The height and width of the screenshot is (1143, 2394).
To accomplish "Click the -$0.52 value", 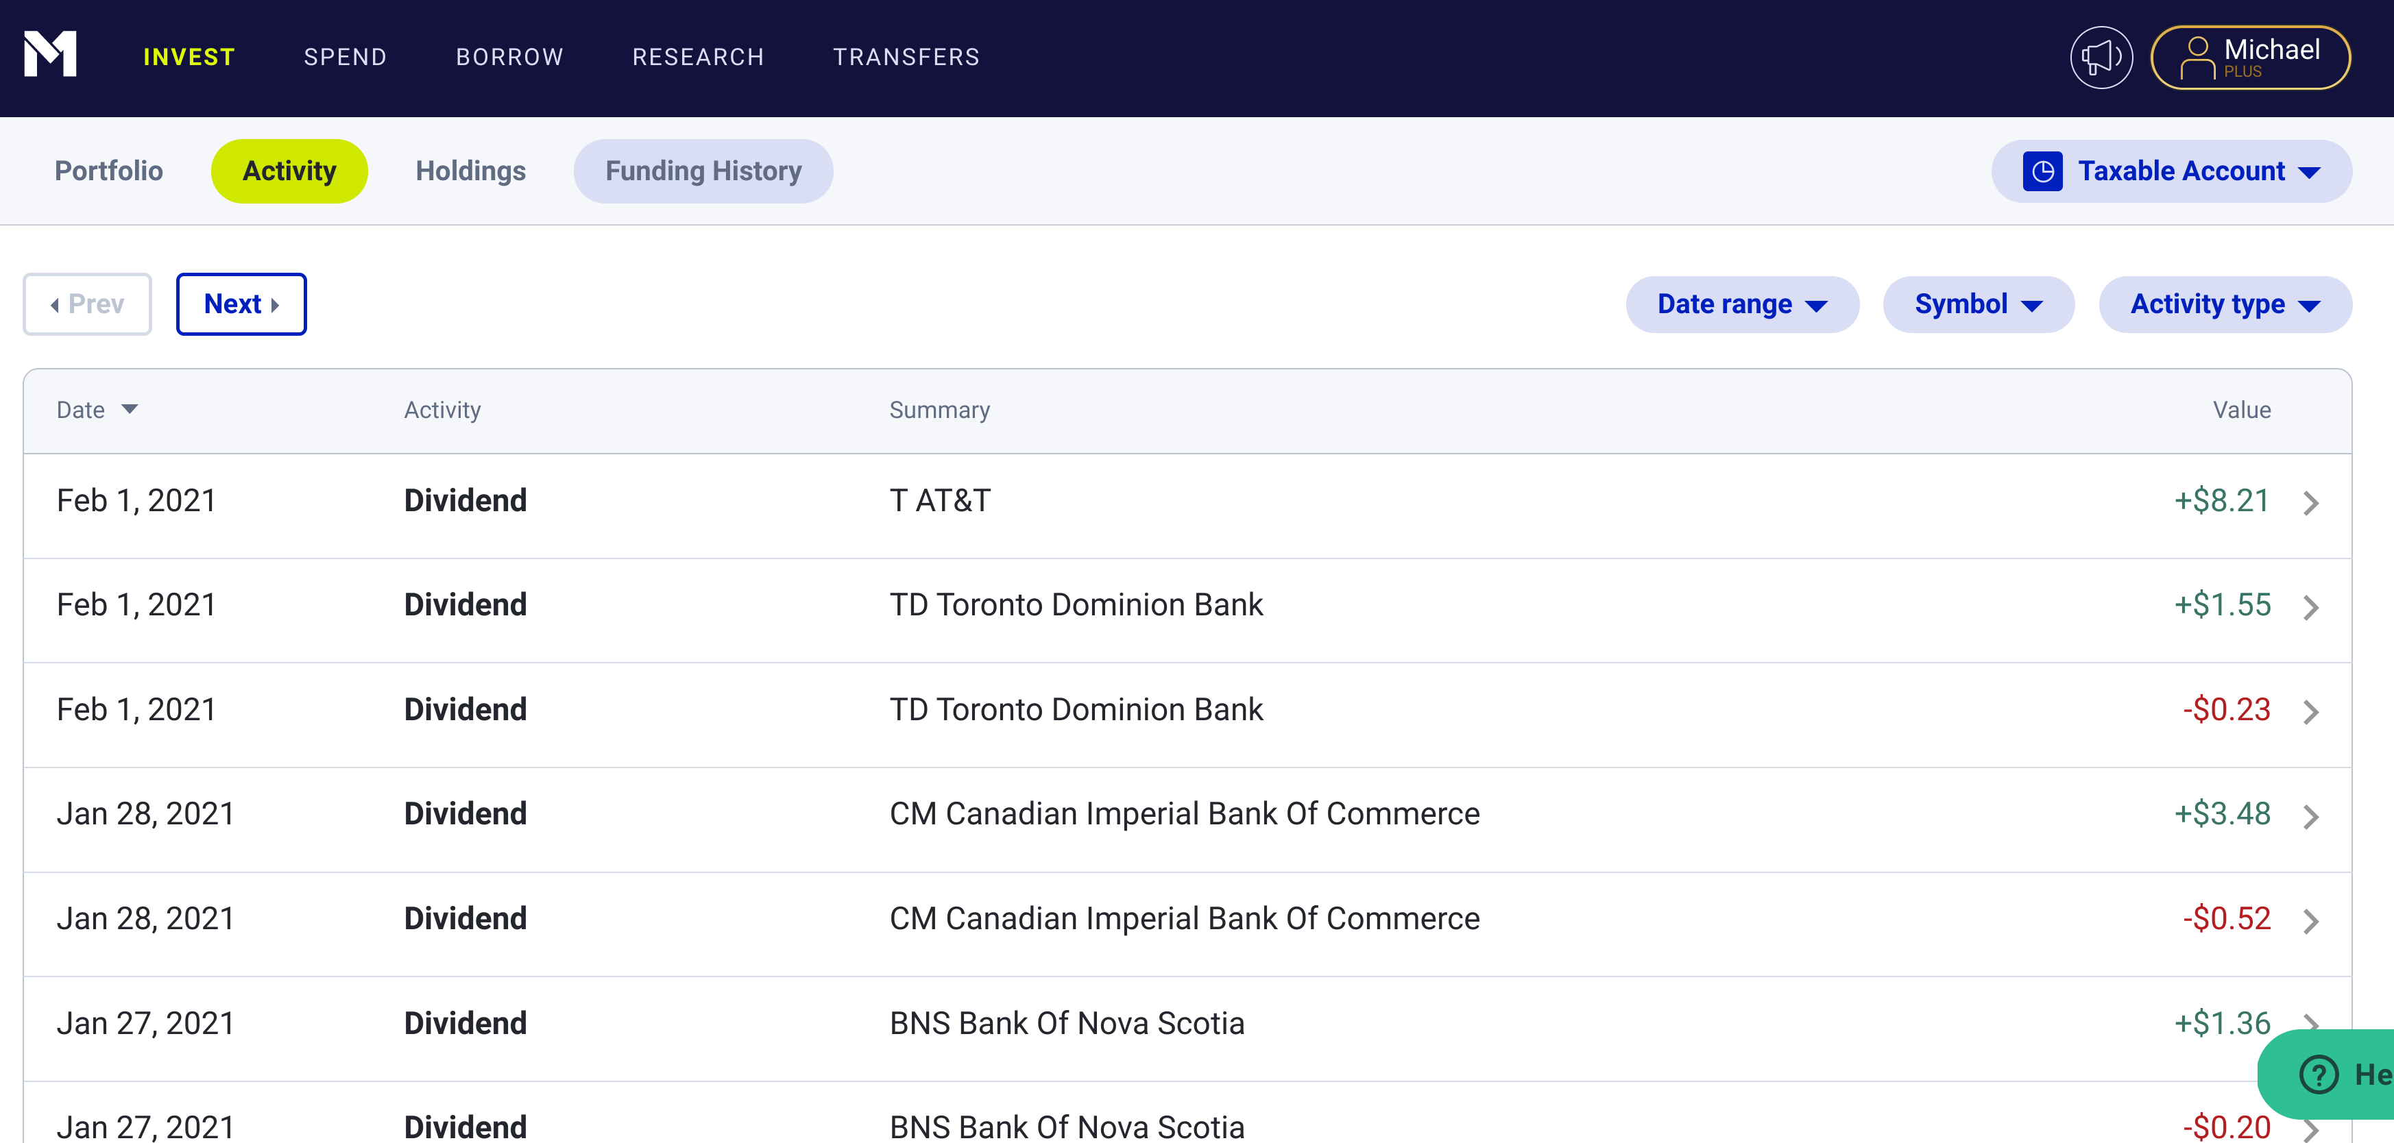I will coord(2226,919).
